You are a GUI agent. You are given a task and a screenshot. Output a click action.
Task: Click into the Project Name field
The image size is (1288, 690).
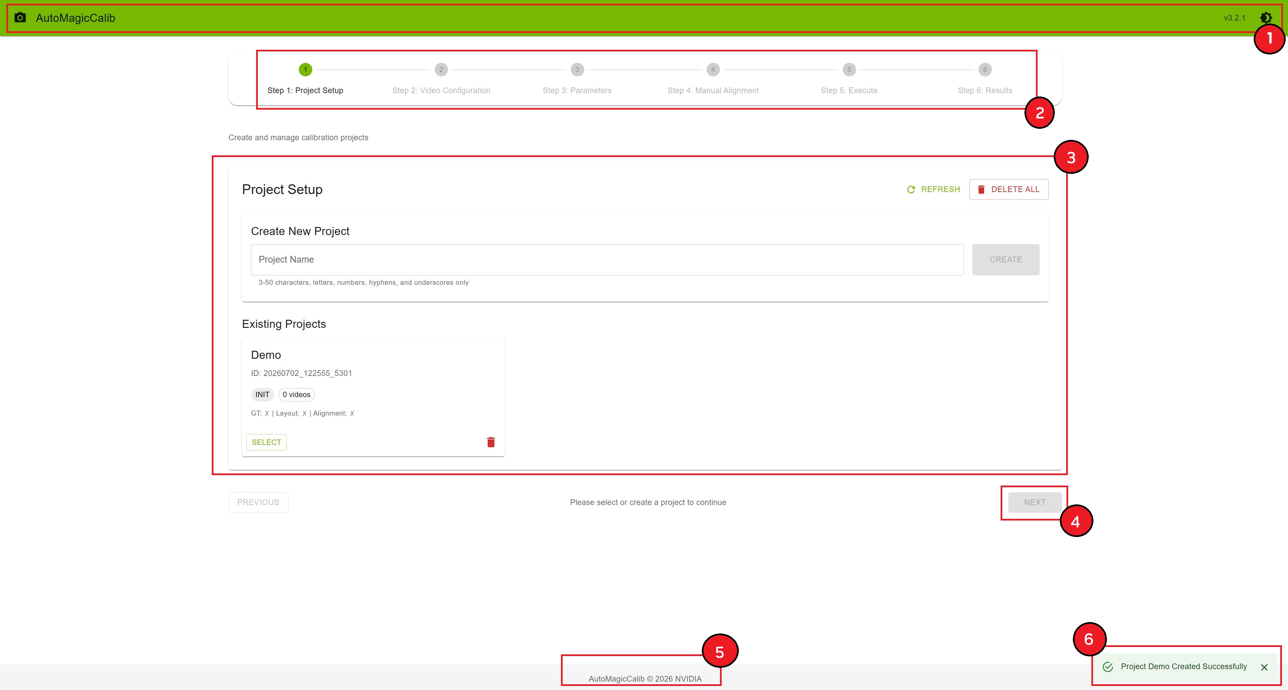pos(607,260)
